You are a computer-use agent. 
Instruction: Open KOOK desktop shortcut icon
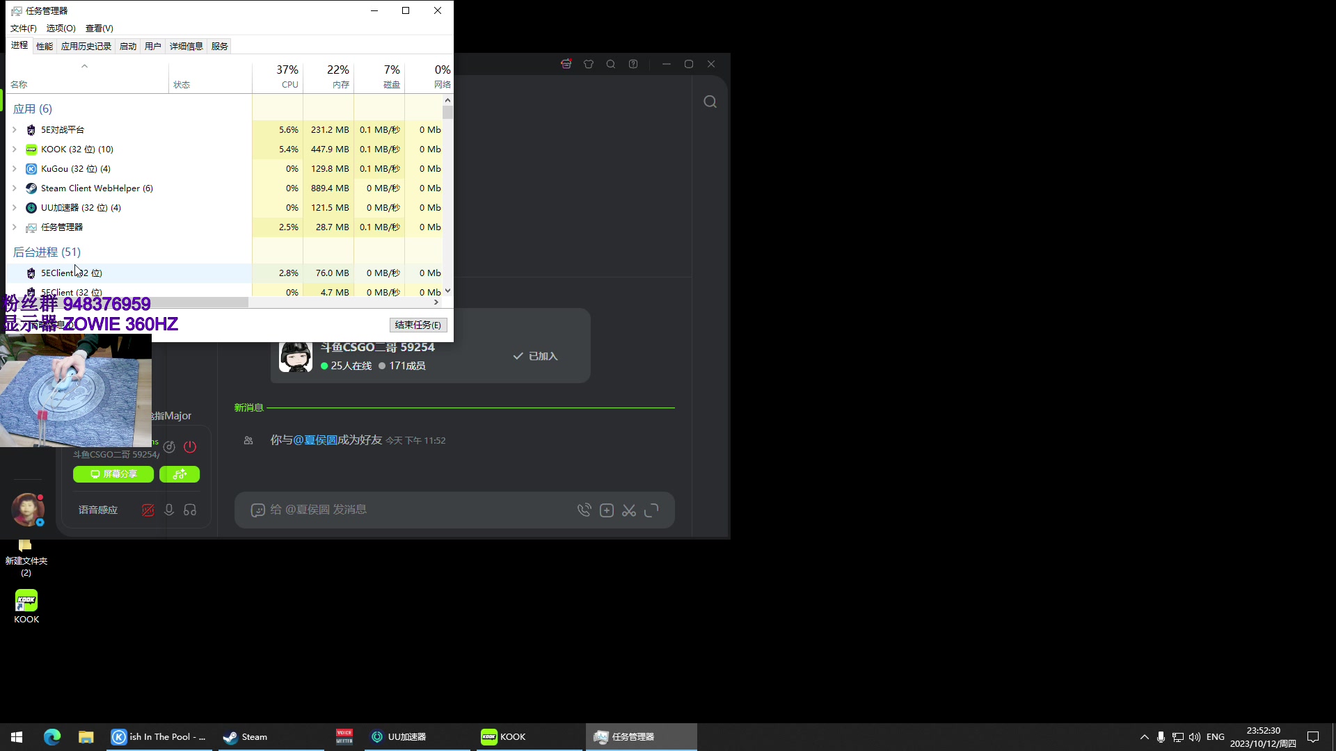26,606
